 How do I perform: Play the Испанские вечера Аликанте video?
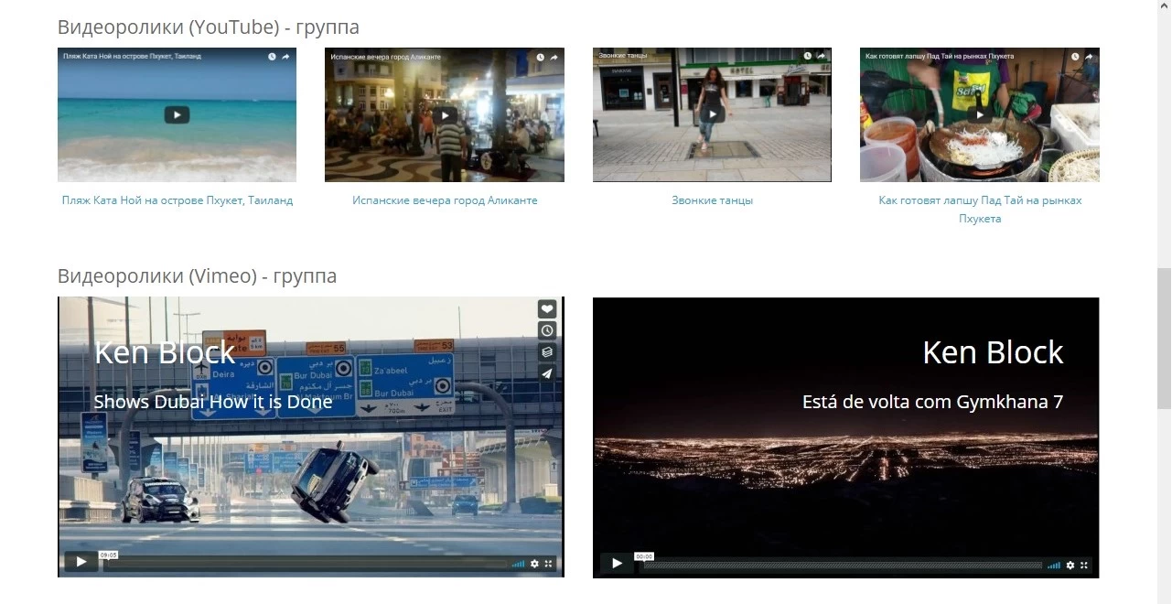click(x=445, y=114)
